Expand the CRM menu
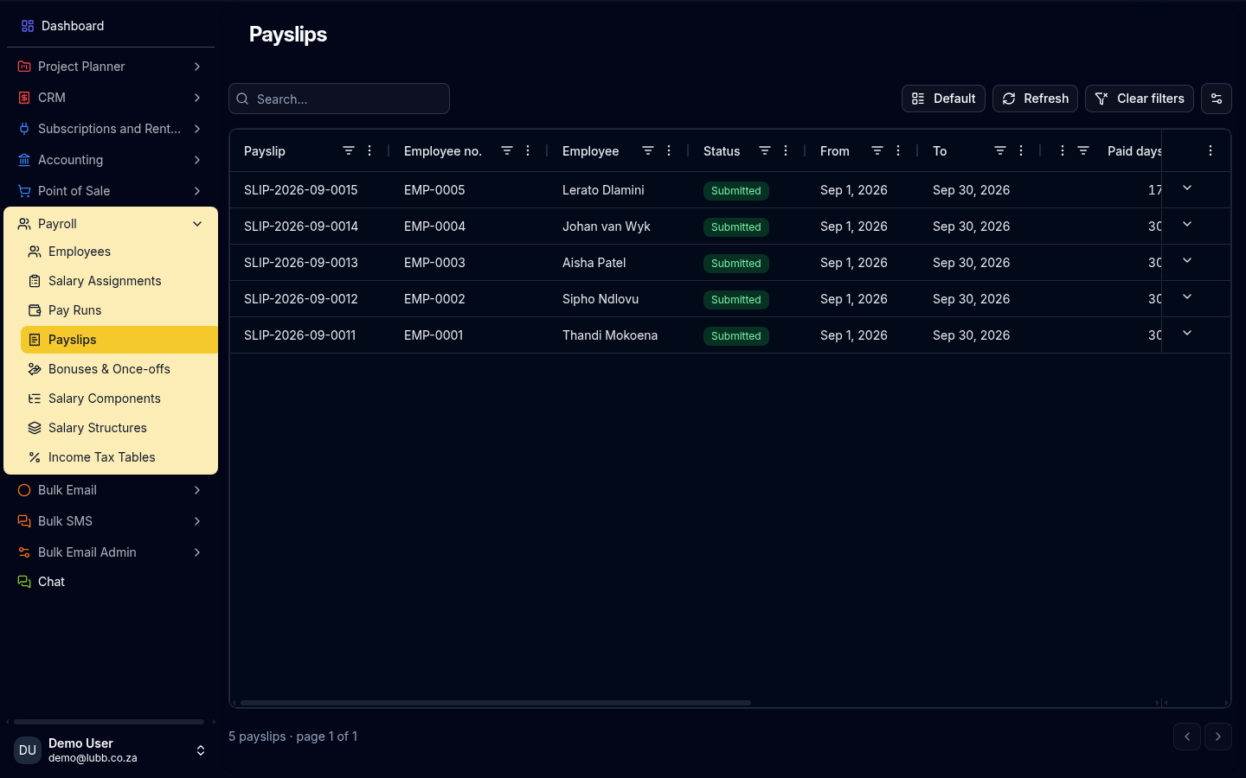Viewport: 1246px width, 778px height. 111,98
